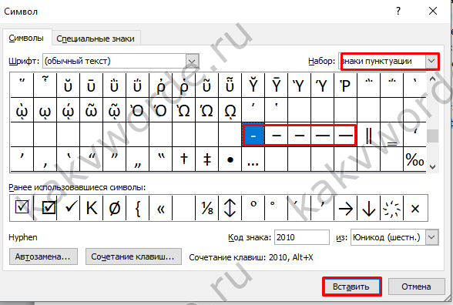Screen dimensions: 453x305
Task: Select the double dagger ‡ symbol
Action: click(206, 159)
